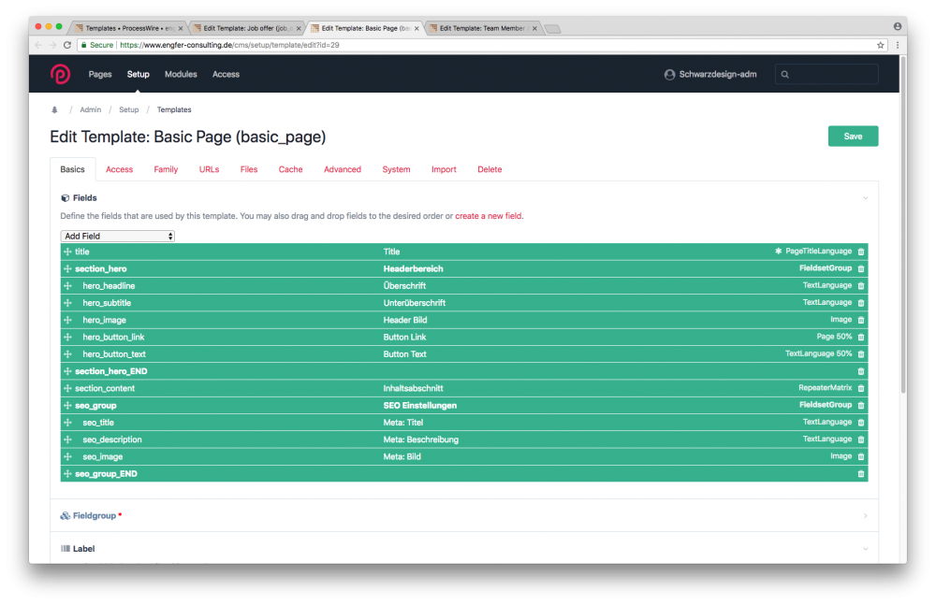Image resolution: width=936 pixels, height=605 pixels.
Task: Follow the 'create a new field' link
Action: tap(489, 216)
